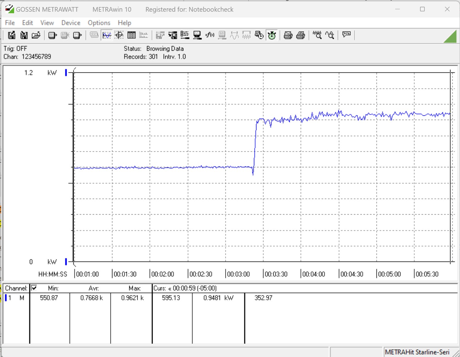The image size is (460, 357).
Task: Open the Device menu
Action: pos(71,23)
